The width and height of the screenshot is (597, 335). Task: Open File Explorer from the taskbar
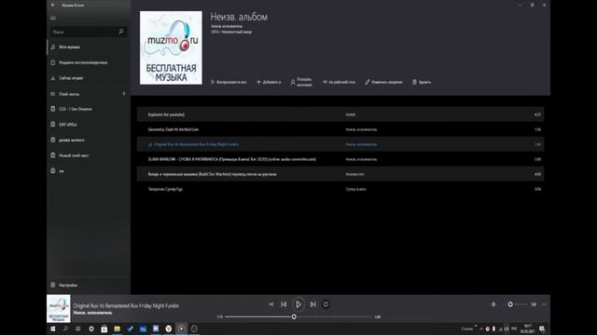pos(117,328)
